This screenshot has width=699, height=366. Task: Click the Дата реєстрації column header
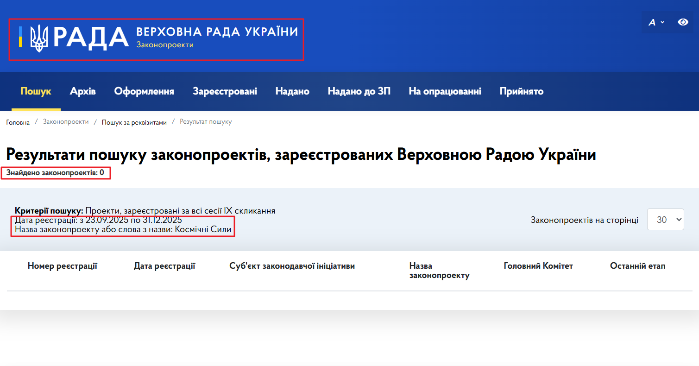[x=164, y=266]
